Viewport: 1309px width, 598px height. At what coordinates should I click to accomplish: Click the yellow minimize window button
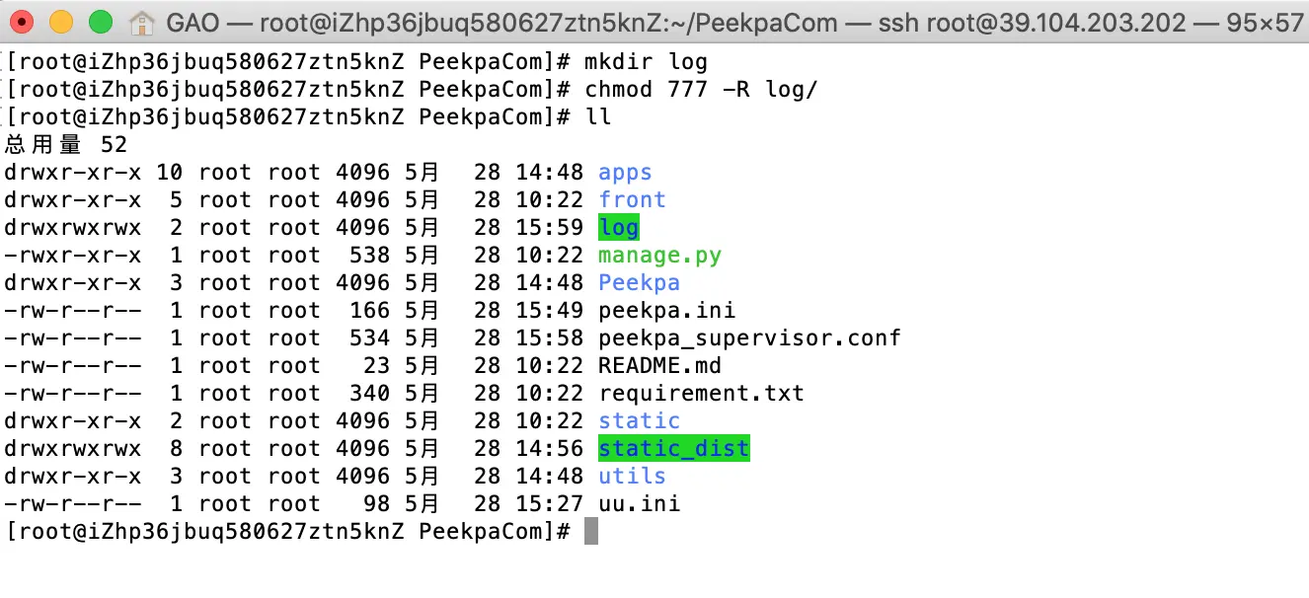pyautogui.click(x=61, y=21)
